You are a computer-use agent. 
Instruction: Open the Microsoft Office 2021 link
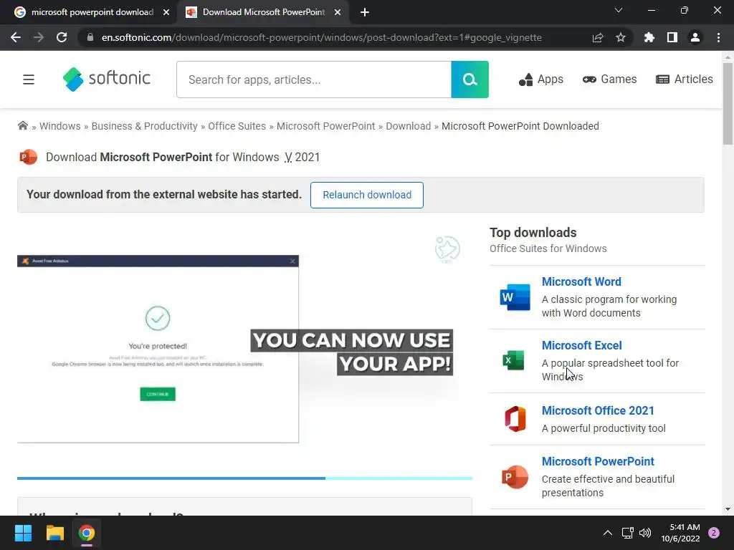[x=598, y=410]
